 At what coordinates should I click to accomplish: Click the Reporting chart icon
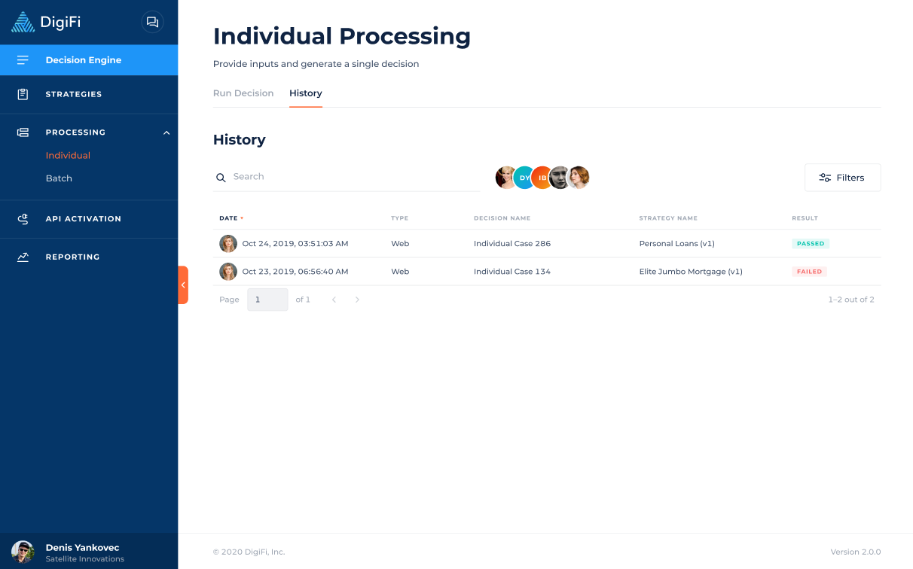[x=23, y=257]
